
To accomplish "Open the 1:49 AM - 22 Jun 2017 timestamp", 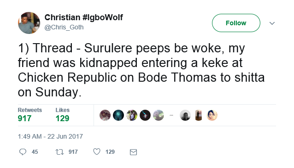I will click(x=50, y=136).
